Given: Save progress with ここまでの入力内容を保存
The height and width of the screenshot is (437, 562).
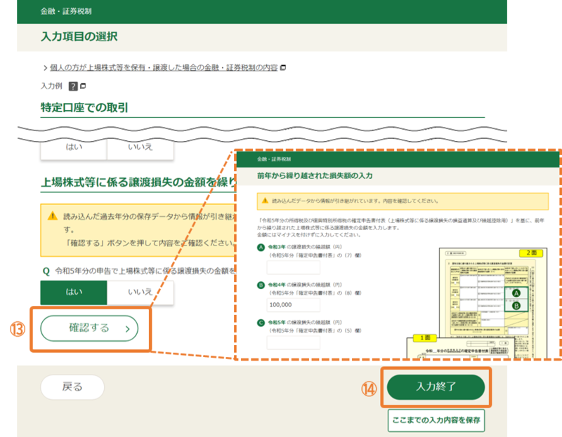Looking at the screenshot, I should (x=436, y=420).
